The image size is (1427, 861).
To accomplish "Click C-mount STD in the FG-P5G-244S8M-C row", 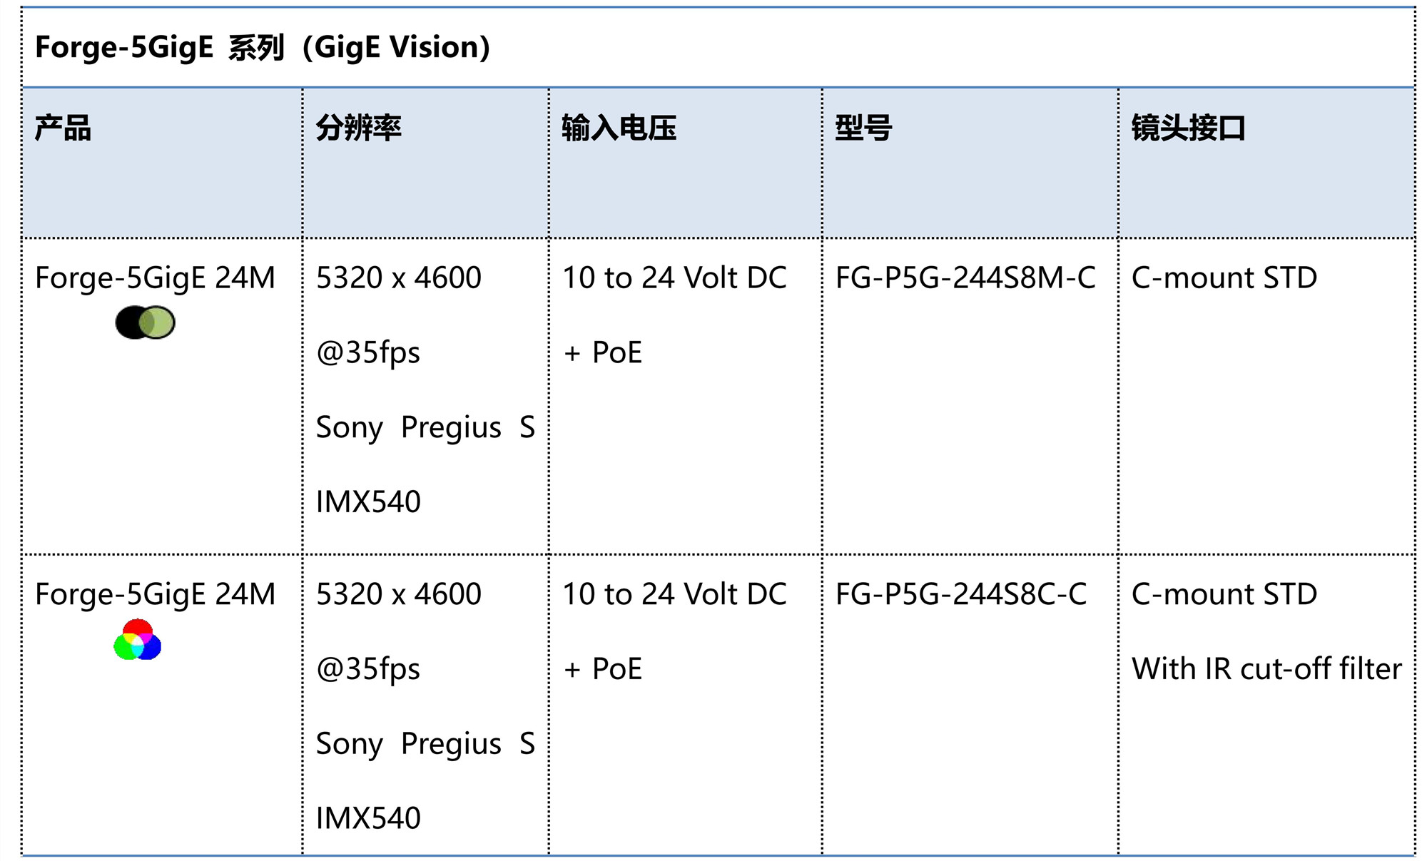I will (x=1224, y=277).
